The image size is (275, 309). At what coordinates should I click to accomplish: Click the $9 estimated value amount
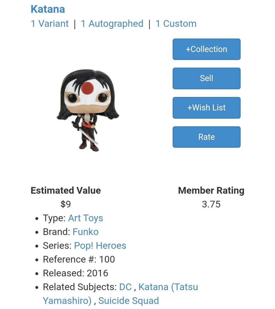[66, 204]
